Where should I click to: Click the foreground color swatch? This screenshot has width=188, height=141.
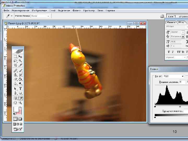pos(16,109)
